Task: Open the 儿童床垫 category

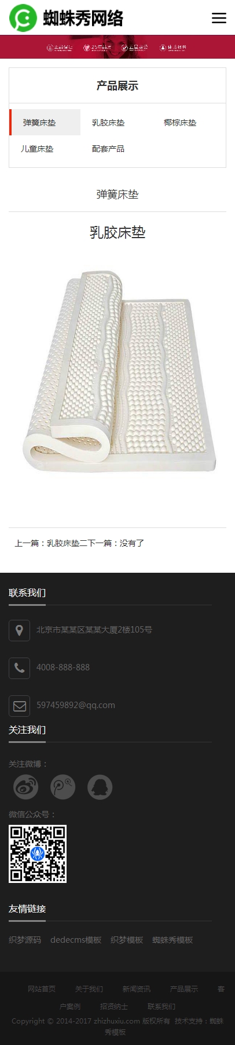Action: tap(37, 149)
